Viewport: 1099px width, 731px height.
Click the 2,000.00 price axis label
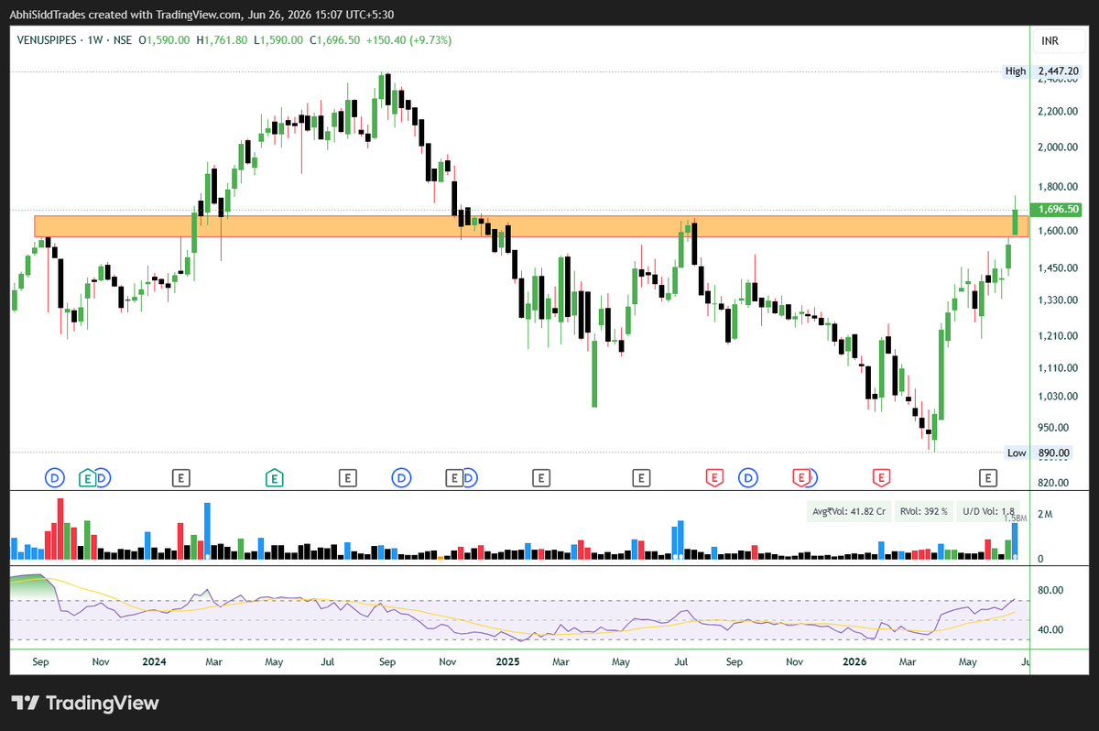(x=1058, y=147)
